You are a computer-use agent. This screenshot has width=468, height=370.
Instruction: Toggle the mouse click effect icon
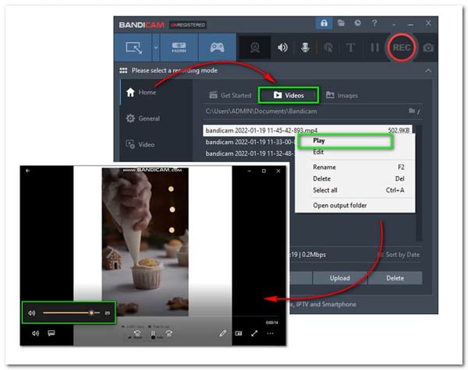[x=328, y=48]
